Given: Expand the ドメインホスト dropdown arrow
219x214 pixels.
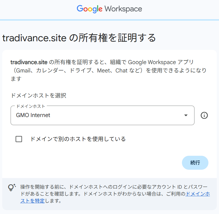Looking at the screenshot, I should click(x=186, y=115).
